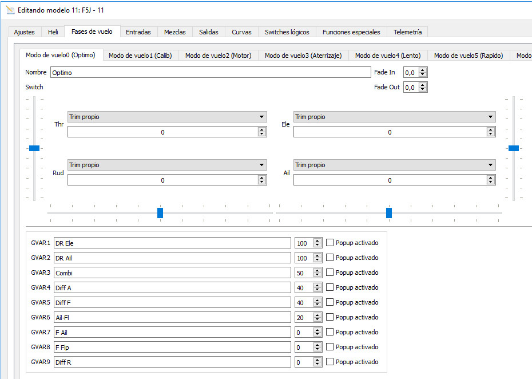532x379 pixels.
Task: Decrease the Ail trim value stepper
Action: tap(491, 182)
